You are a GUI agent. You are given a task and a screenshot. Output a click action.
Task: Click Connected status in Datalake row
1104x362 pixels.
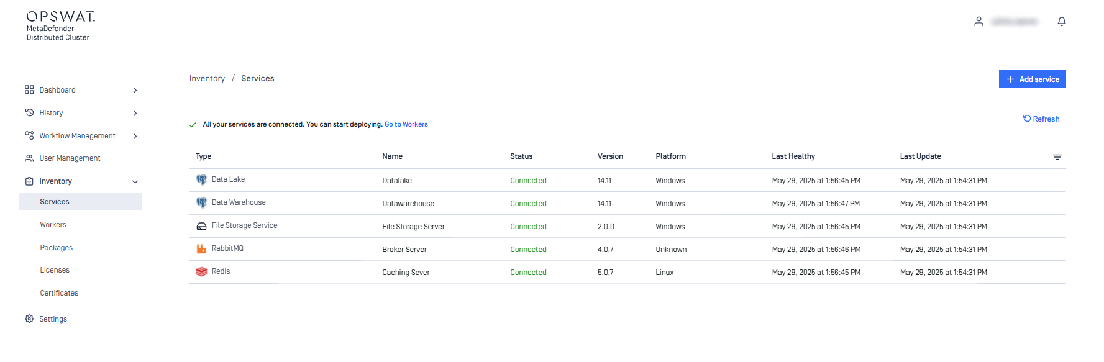click(x=528, y=181)
